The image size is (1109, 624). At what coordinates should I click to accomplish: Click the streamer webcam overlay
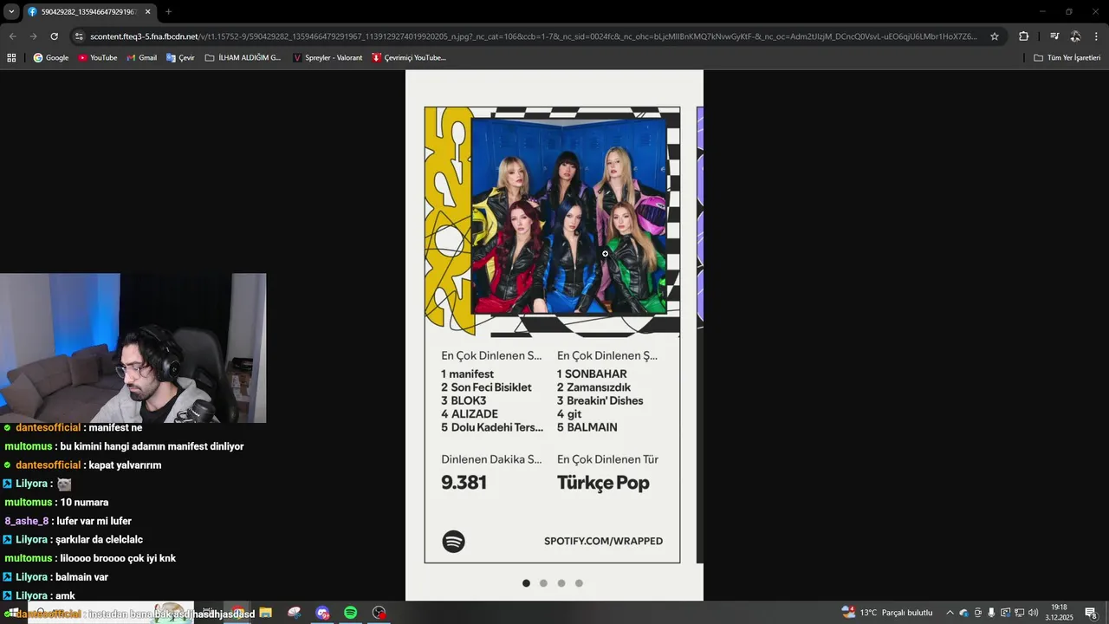[133, 348]
